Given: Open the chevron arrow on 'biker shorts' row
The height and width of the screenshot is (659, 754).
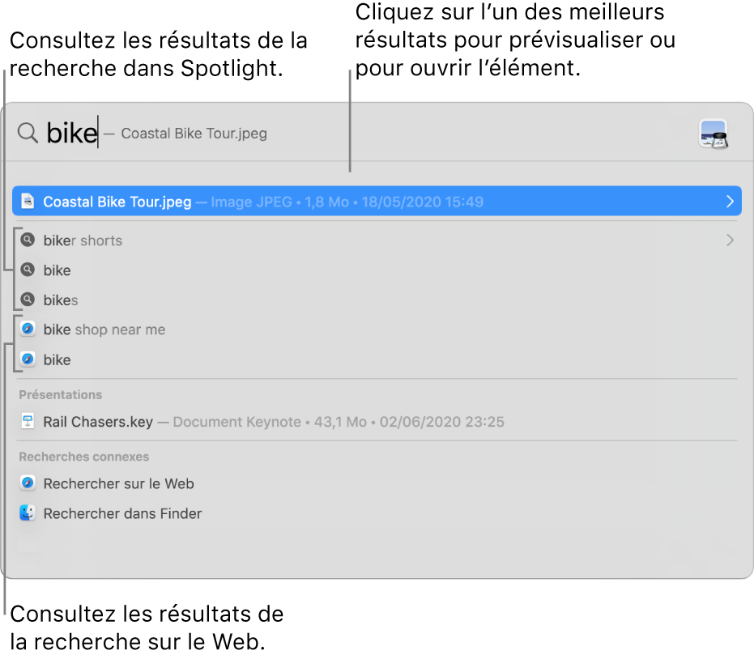Looking at the screenshot, I should click(x=728, y=240).
